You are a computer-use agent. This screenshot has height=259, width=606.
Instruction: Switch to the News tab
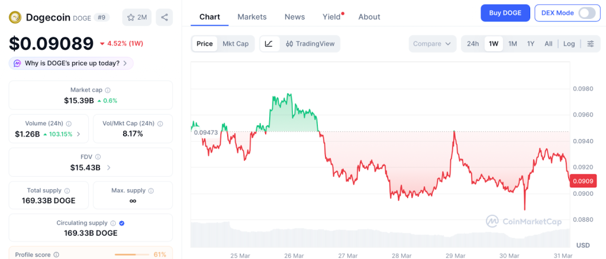295,17
